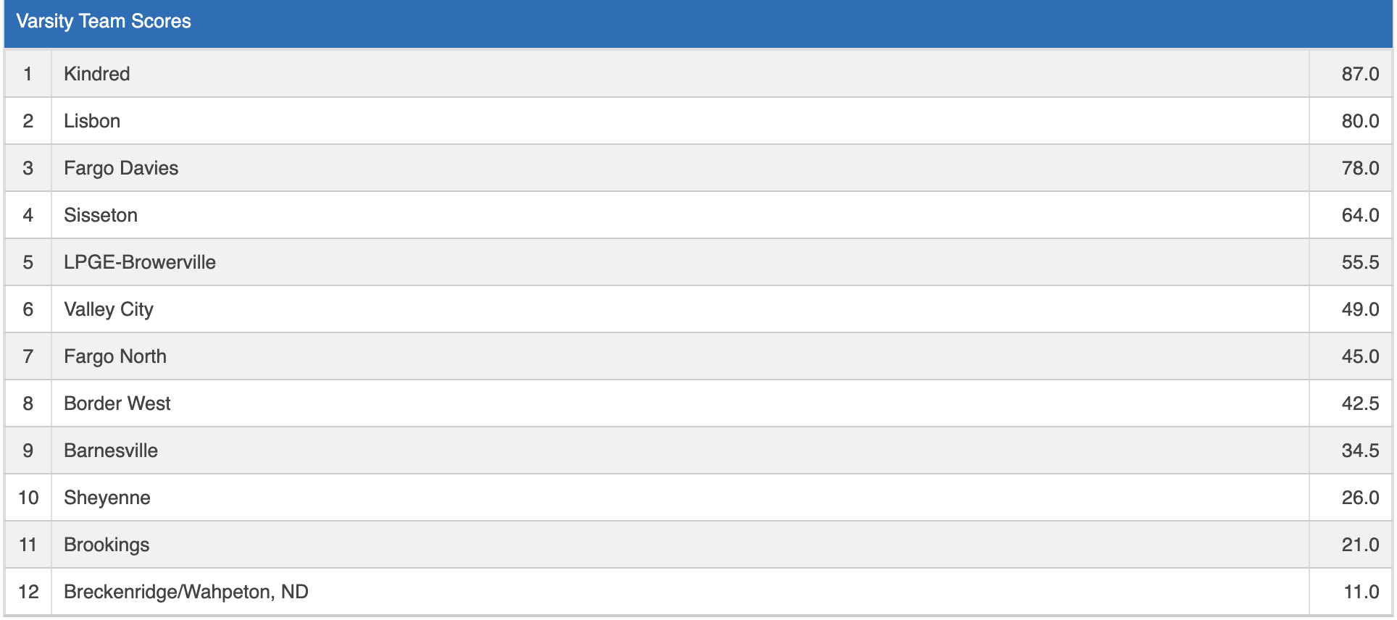The image size is (1397, 620).
Task: Open the Brookings team entry
Action: pos(107,545)
